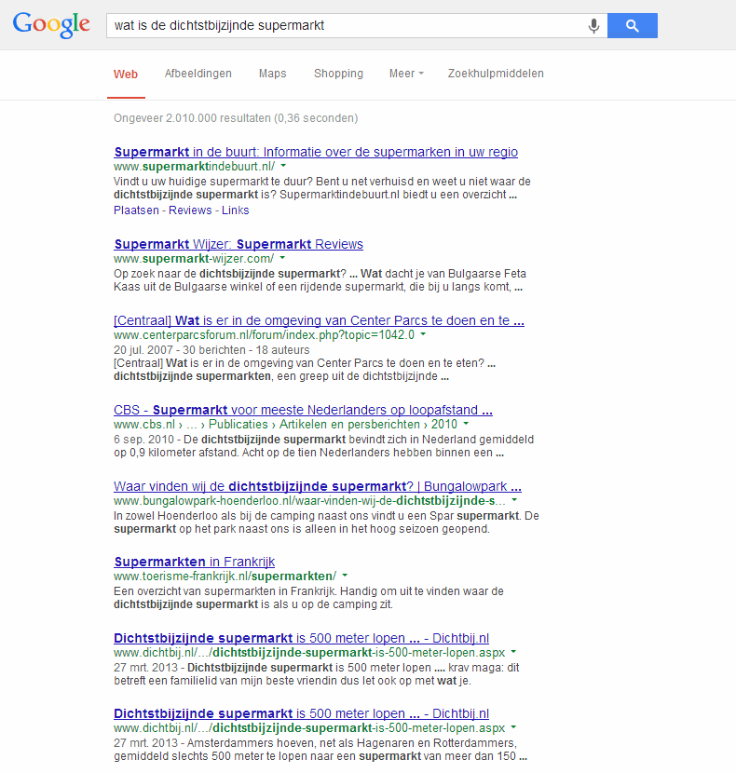
Task: Click the microphone voice search icon
Action: (x=593, y=26)
